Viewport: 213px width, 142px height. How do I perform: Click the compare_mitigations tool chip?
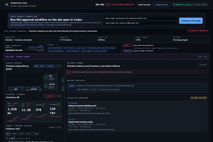tap(72, 51)
